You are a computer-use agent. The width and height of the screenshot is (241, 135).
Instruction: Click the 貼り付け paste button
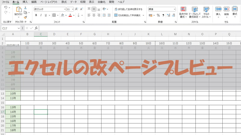pos(18,12)
